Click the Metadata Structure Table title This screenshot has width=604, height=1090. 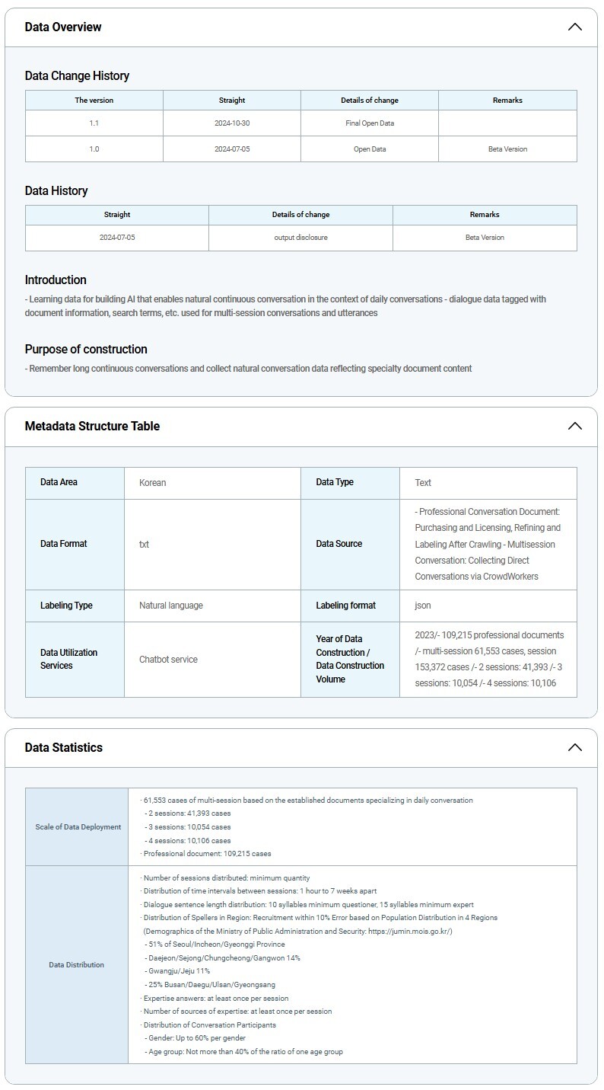click(x=92, y=427)
